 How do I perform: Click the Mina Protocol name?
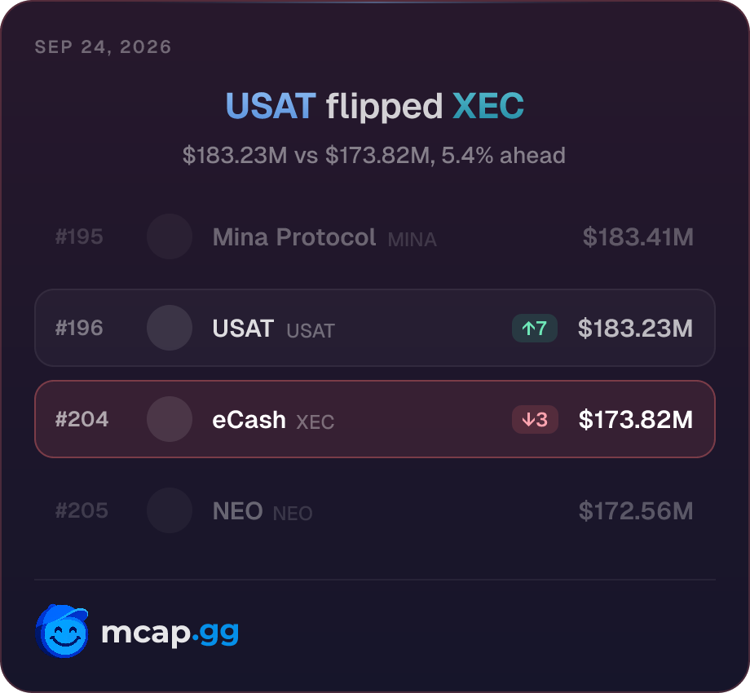coord(294,237)
